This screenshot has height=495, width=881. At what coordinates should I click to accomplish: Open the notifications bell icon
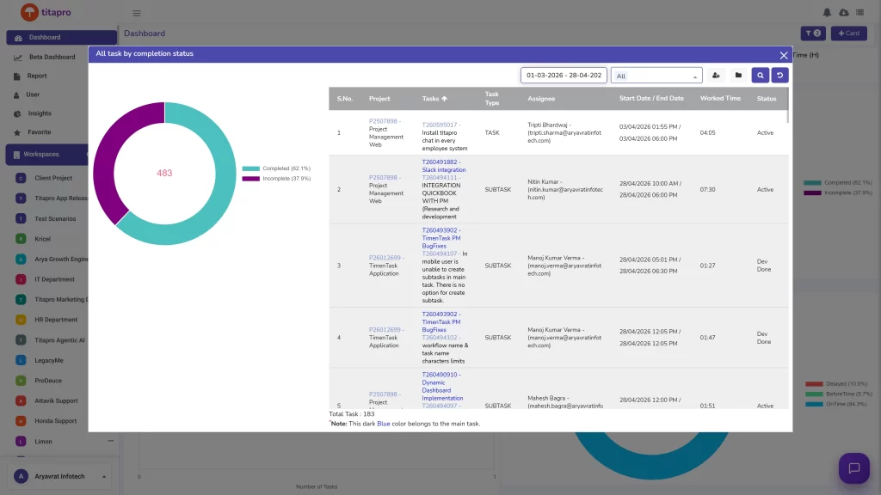click(827, 12)
